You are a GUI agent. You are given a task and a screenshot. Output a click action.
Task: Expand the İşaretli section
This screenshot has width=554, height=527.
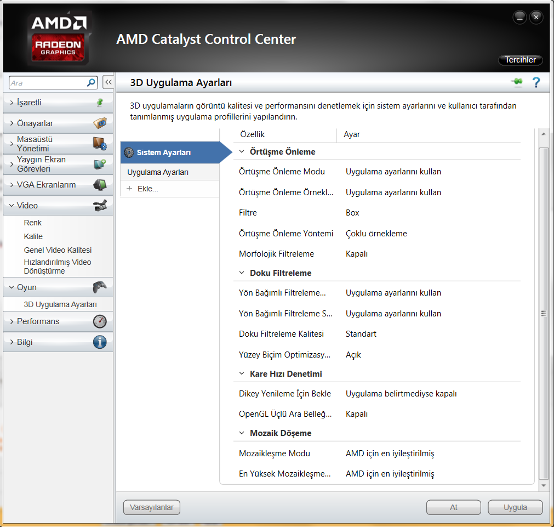click(x=12, y=103)
